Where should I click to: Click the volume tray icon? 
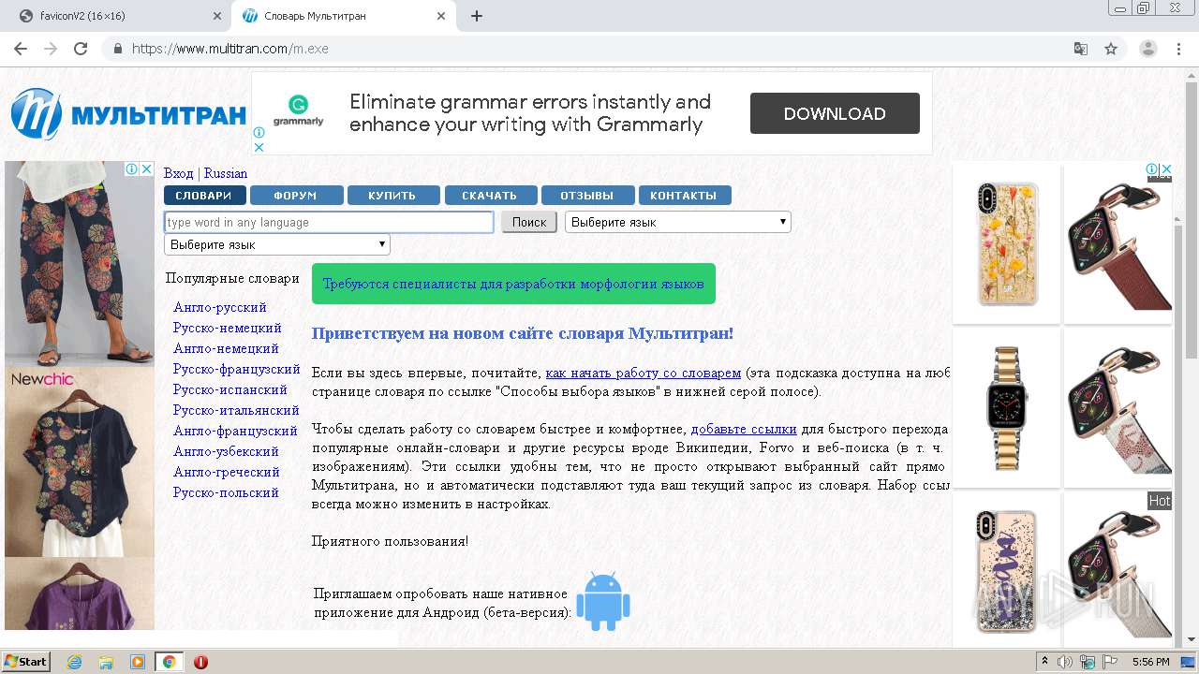click(1065, 662)
